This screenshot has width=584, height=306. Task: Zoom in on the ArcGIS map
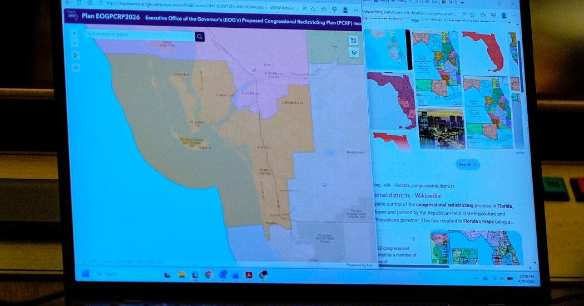tap(74, 33)
